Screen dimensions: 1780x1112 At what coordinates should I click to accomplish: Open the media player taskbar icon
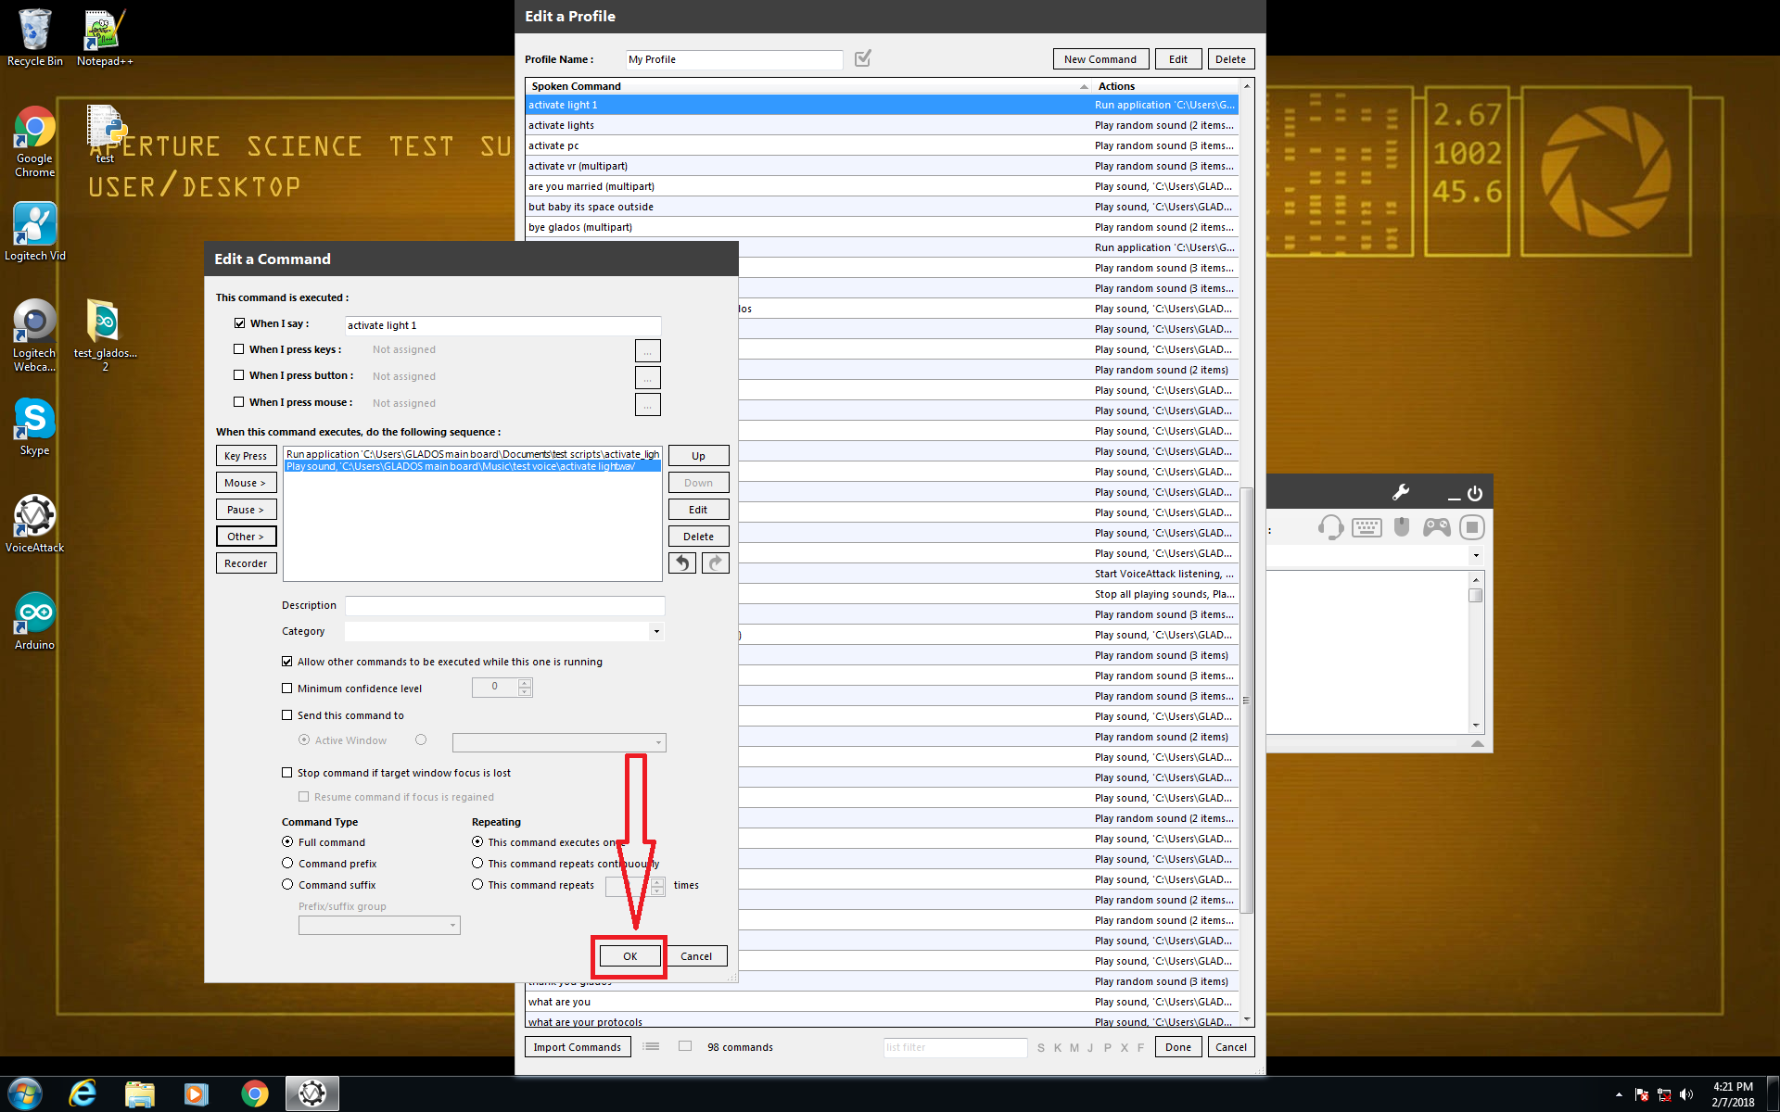pos(197,1093)
